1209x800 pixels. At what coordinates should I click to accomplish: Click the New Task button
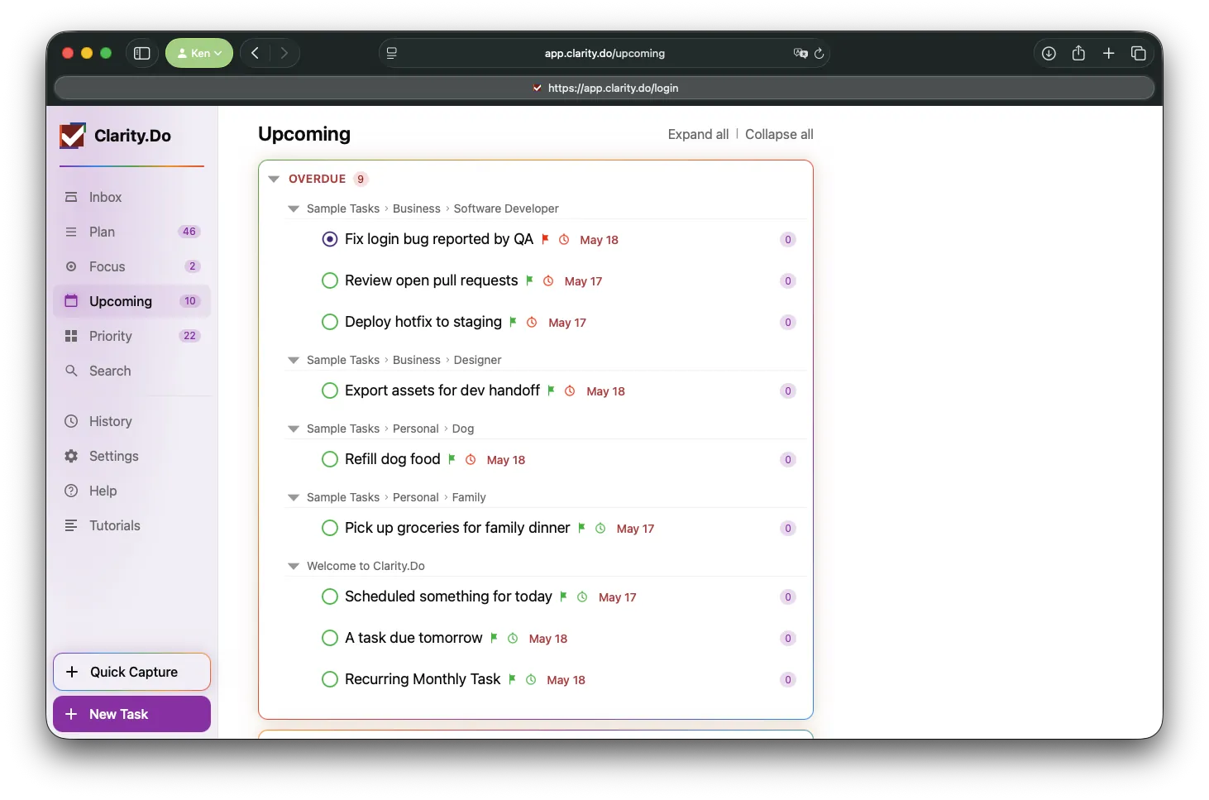(132, 714)
